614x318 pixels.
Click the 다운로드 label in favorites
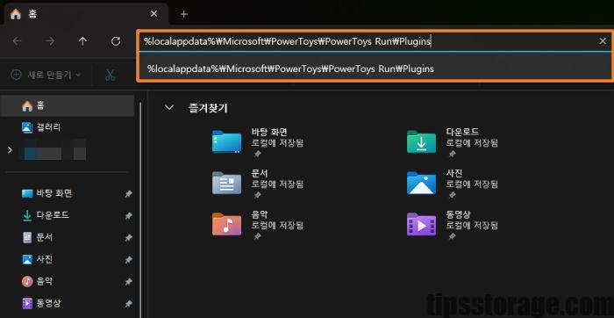(462, 132)
